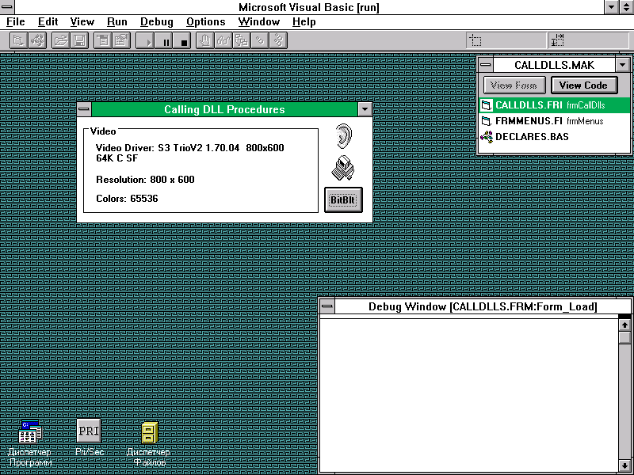
Task: Click the BitBlt button
Action: pyautogui.click(x=343, y=199)
